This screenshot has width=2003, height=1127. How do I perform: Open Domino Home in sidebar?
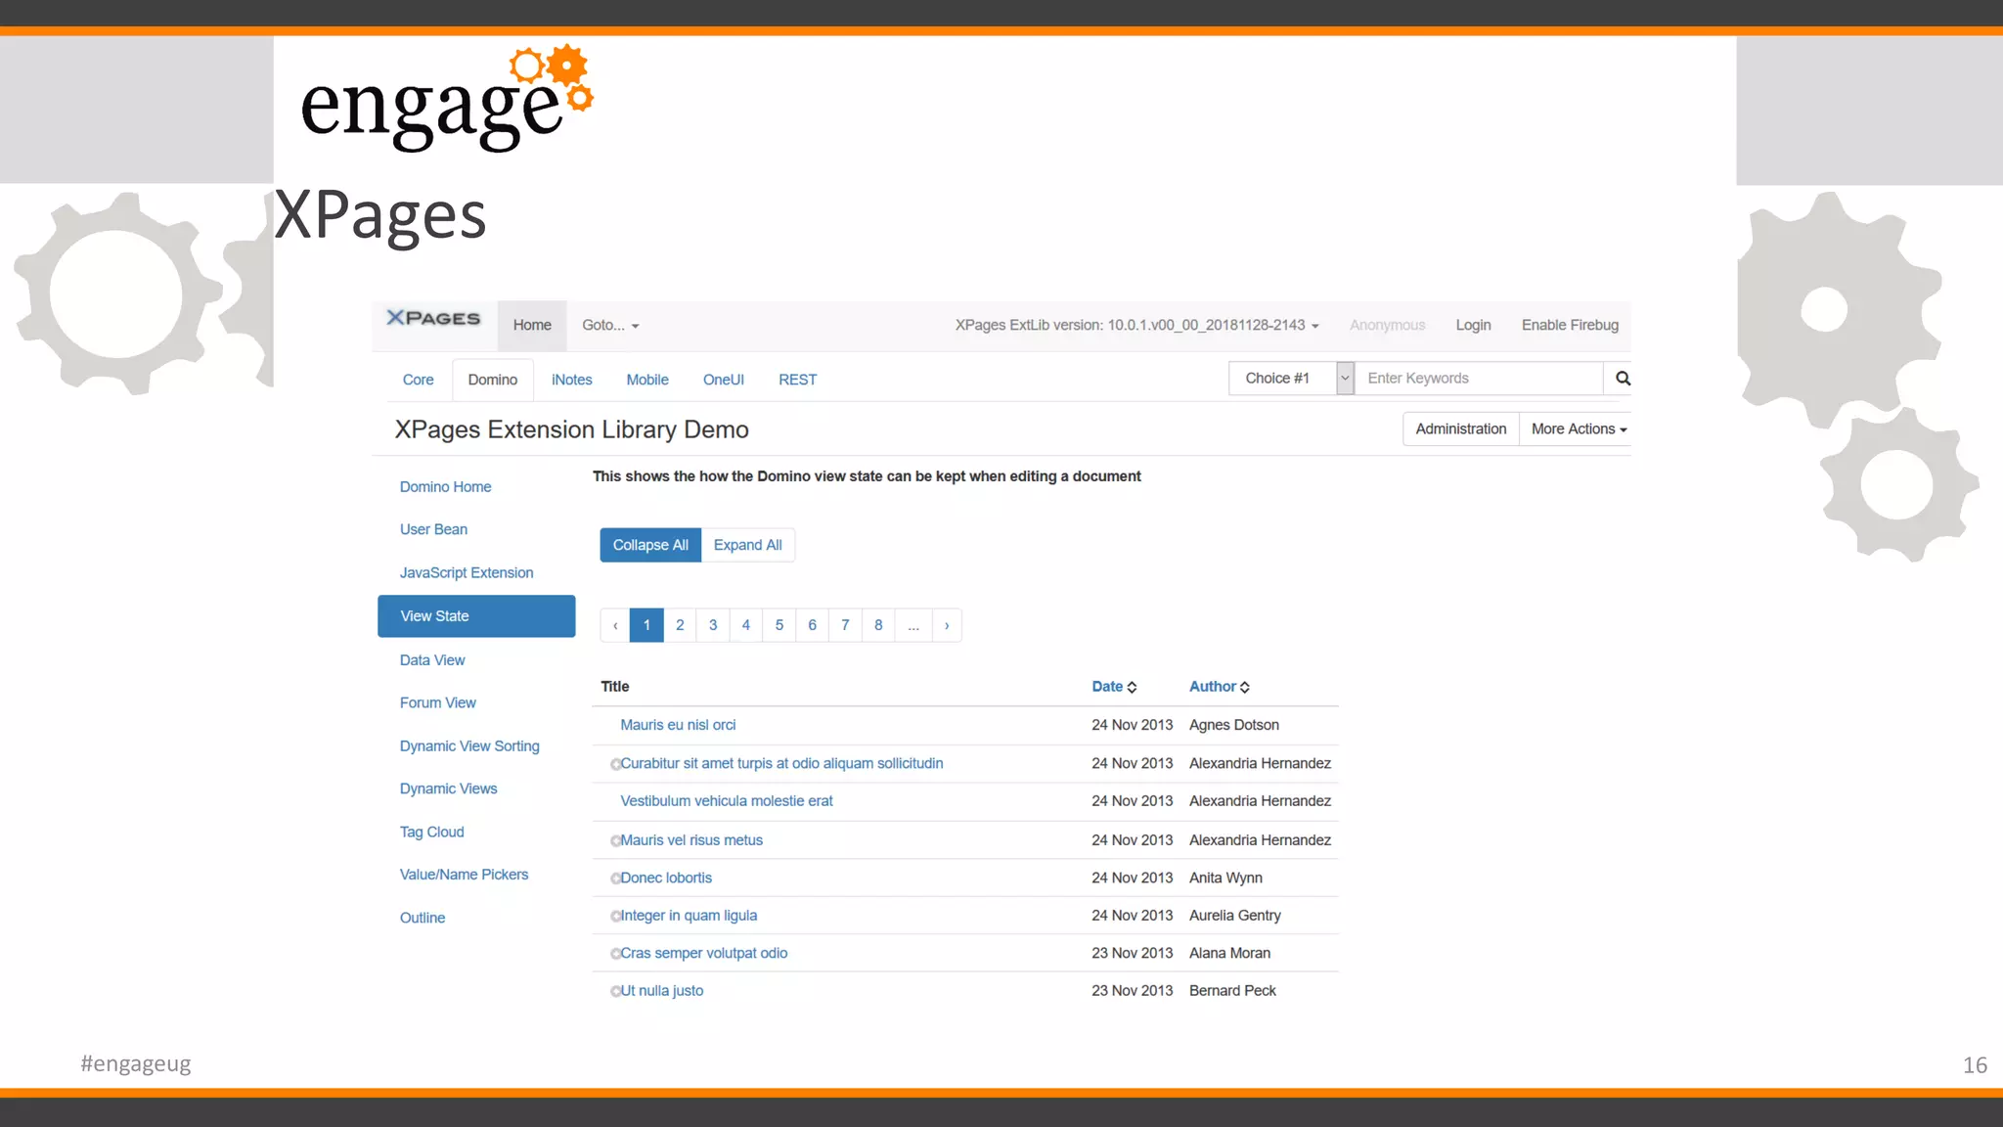coord(445,487)
